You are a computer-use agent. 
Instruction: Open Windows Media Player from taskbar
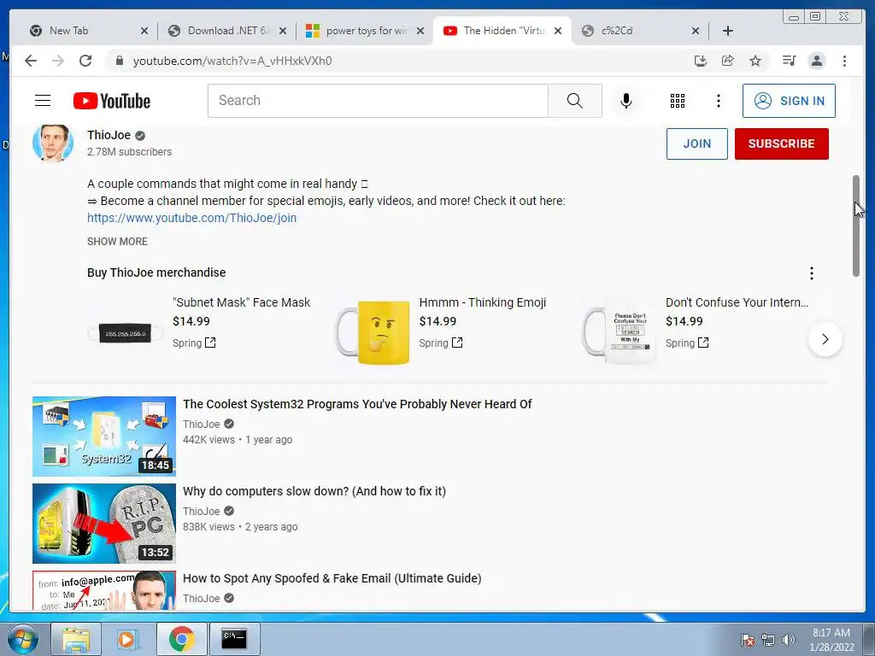[x=127, y=639]
